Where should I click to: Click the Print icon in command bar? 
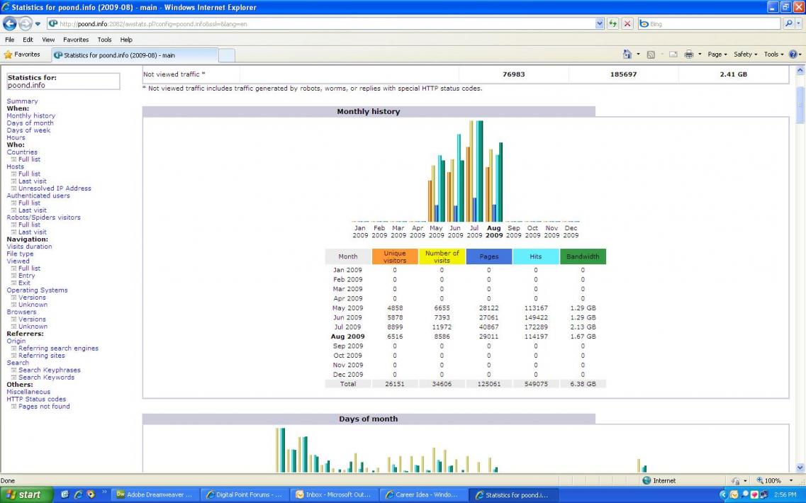click(688, 55)
